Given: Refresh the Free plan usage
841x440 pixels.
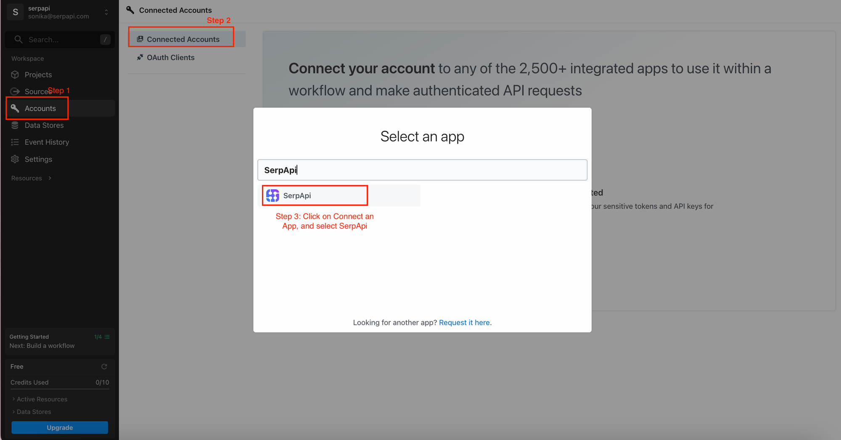Looking at the screenshot, I should tap(104, 366).
